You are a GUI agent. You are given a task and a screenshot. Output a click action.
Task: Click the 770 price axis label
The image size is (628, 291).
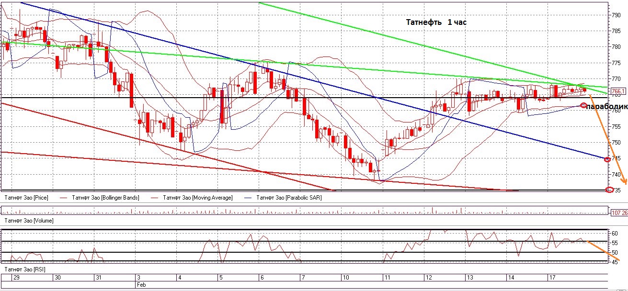pos(616,78)
